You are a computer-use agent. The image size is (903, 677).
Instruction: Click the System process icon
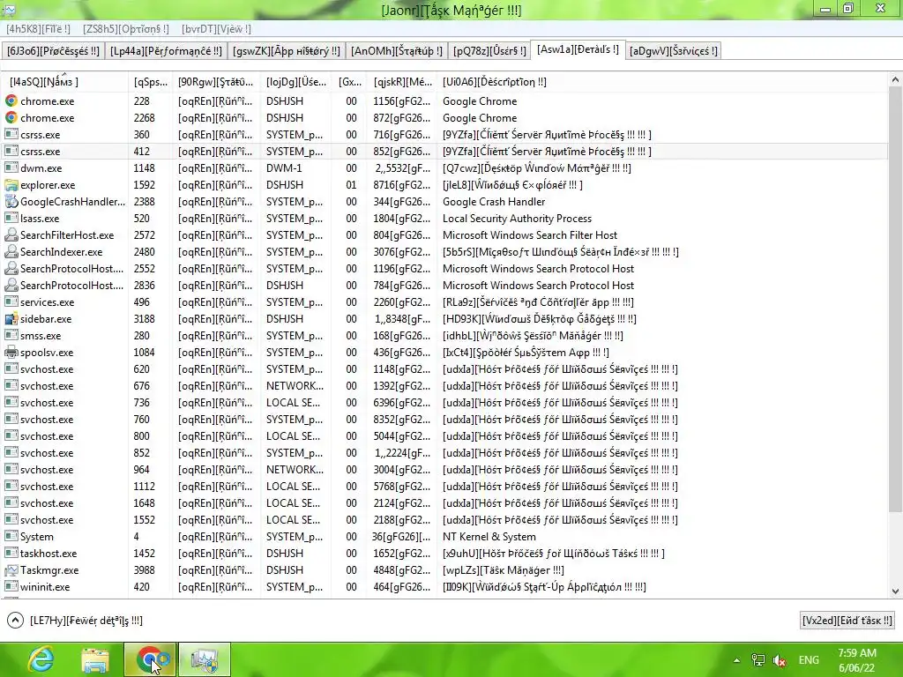click(x=11, y=536)
